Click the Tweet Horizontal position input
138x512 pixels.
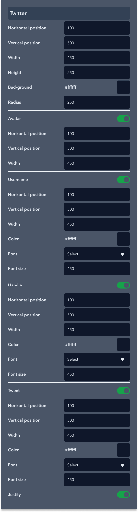point(97,406)
